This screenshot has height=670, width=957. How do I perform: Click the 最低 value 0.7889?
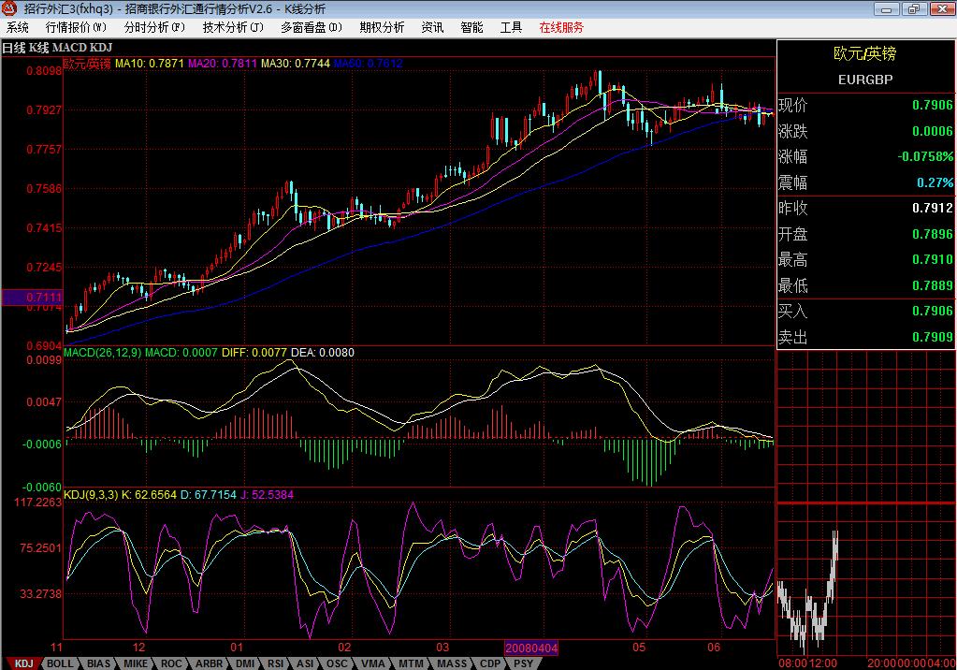click(x=932, y=285)
